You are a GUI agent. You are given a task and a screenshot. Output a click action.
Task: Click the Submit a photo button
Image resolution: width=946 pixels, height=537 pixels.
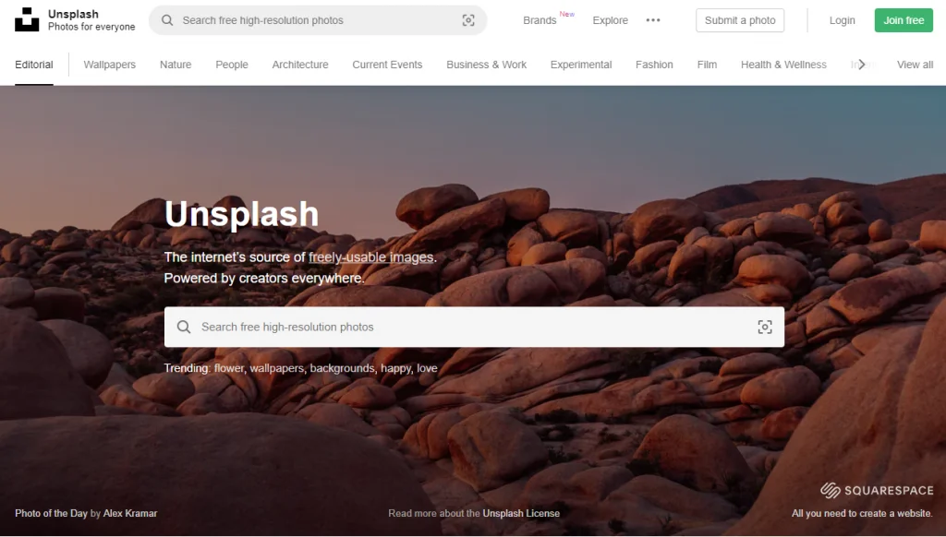[x=740, y=20]
